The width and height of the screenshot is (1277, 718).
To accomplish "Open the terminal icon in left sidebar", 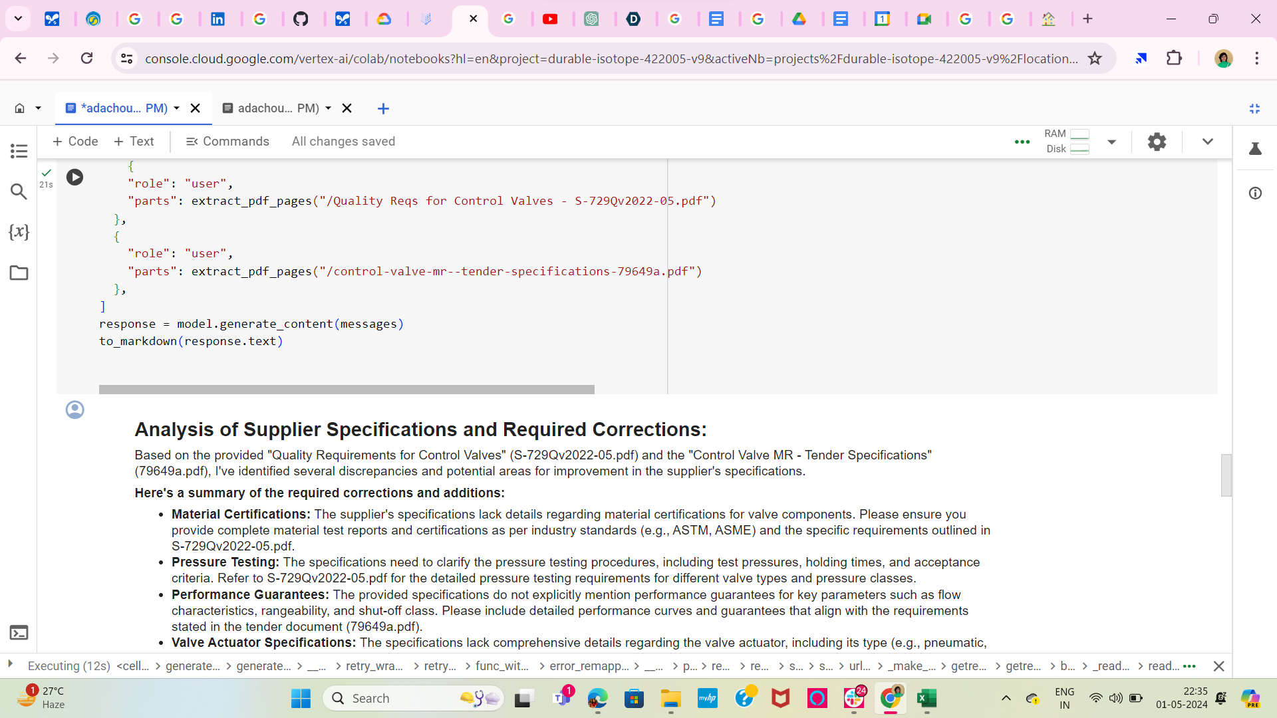I will (x=19, y=632).
